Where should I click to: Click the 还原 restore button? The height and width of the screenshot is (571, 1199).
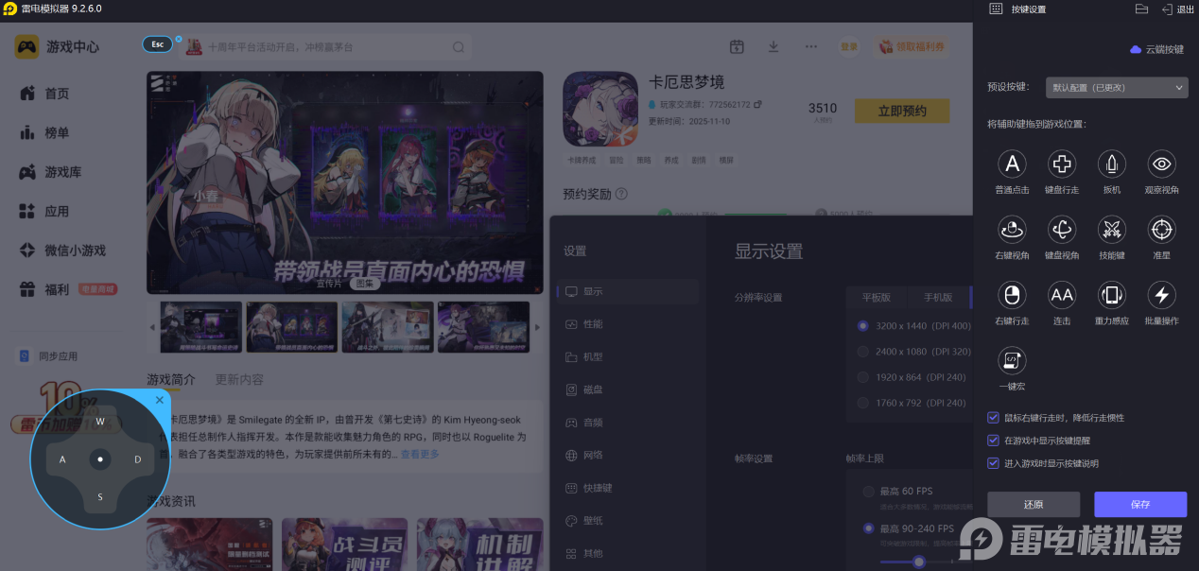(x=1034, y=504)
